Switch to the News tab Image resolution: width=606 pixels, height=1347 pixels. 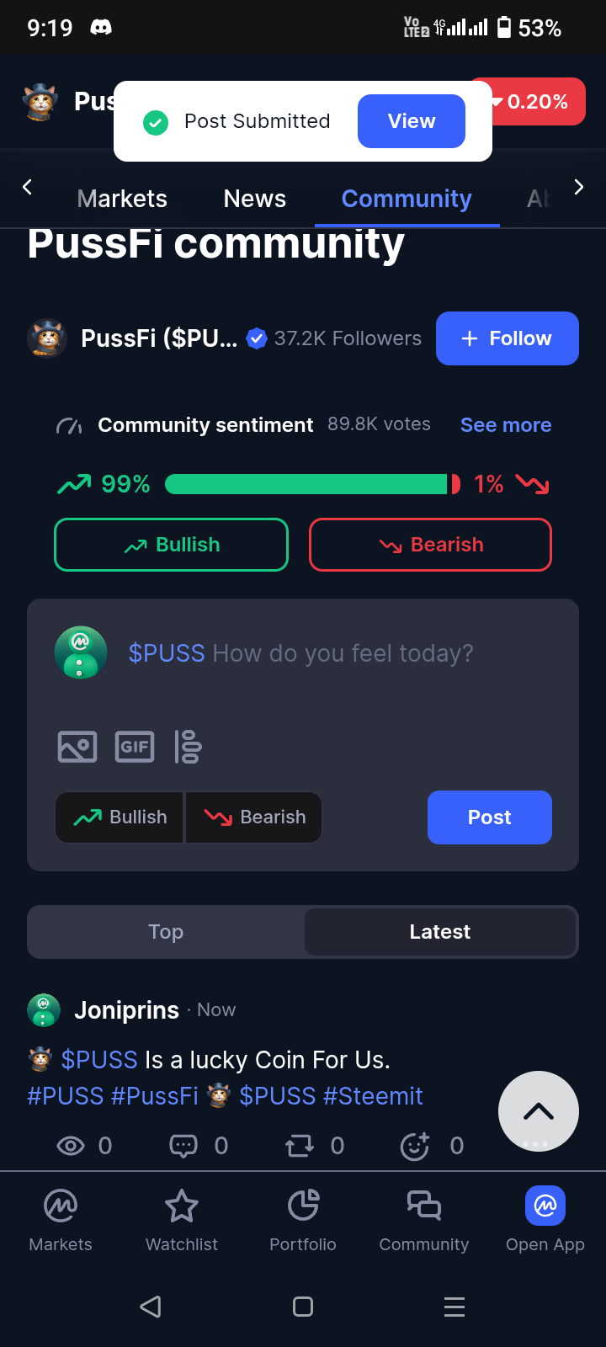click(x=255, y=199)
